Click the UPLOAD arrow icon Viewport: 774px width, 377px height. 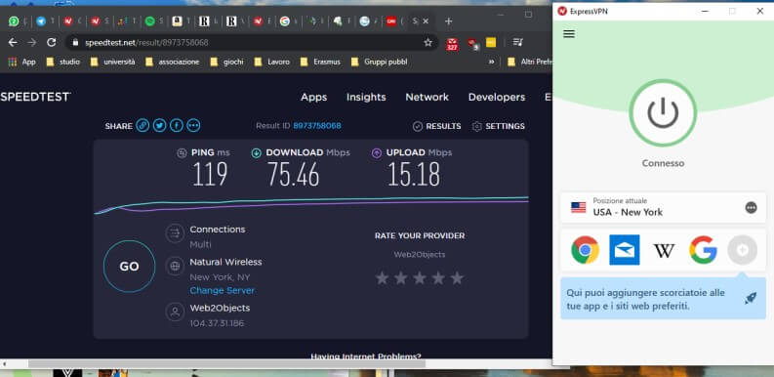point(377,153)
